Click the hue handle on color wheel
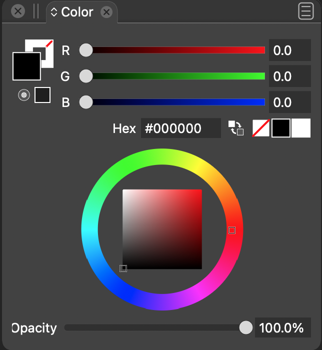 (231, 230)
